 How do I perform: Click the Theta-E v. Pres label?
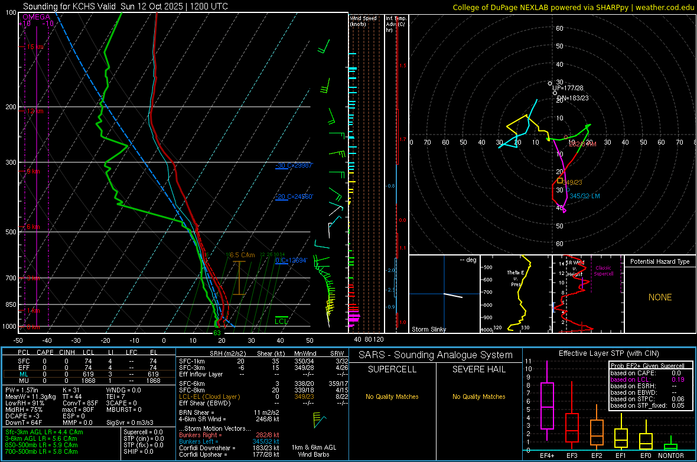(x=516, y=278)
